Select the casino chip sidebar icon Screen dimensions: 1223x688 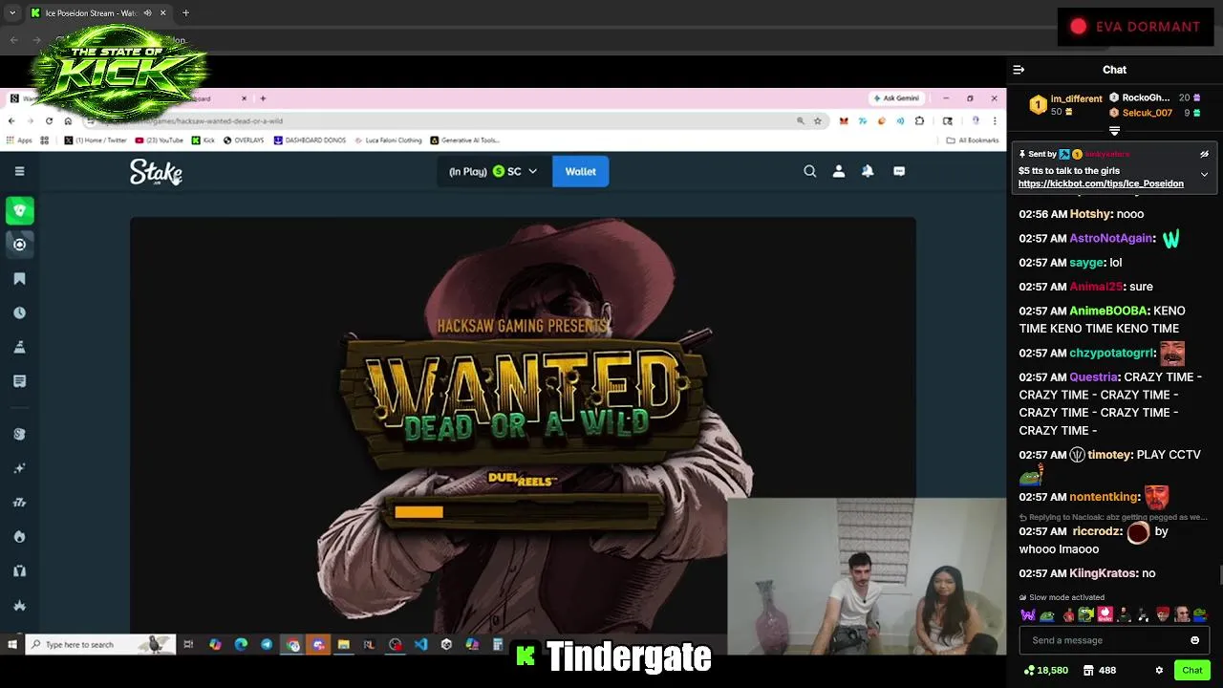[x=19, y=245]
